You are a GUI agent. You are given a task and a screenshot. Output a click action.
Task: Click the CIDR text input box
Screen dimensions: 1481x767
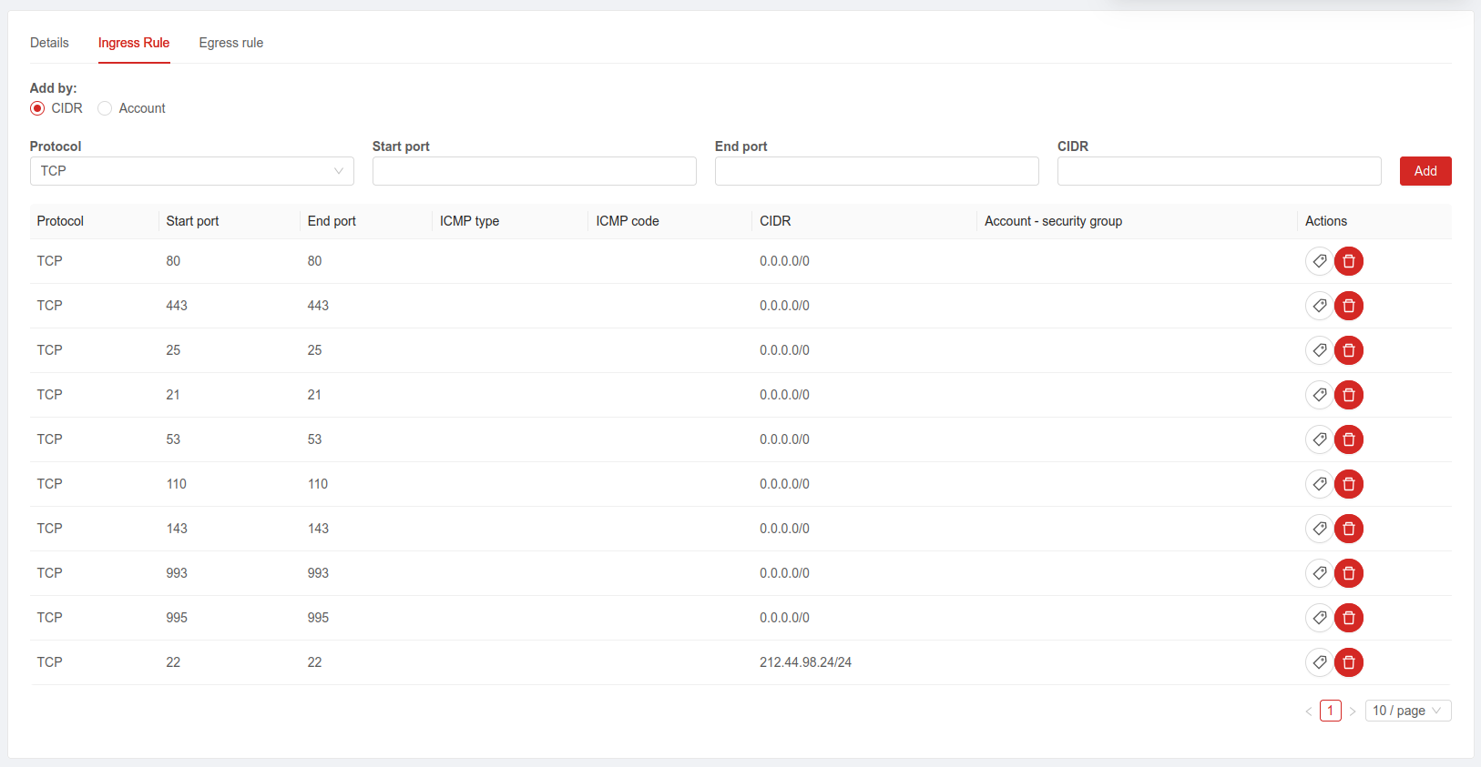(x=1219, y=171)
